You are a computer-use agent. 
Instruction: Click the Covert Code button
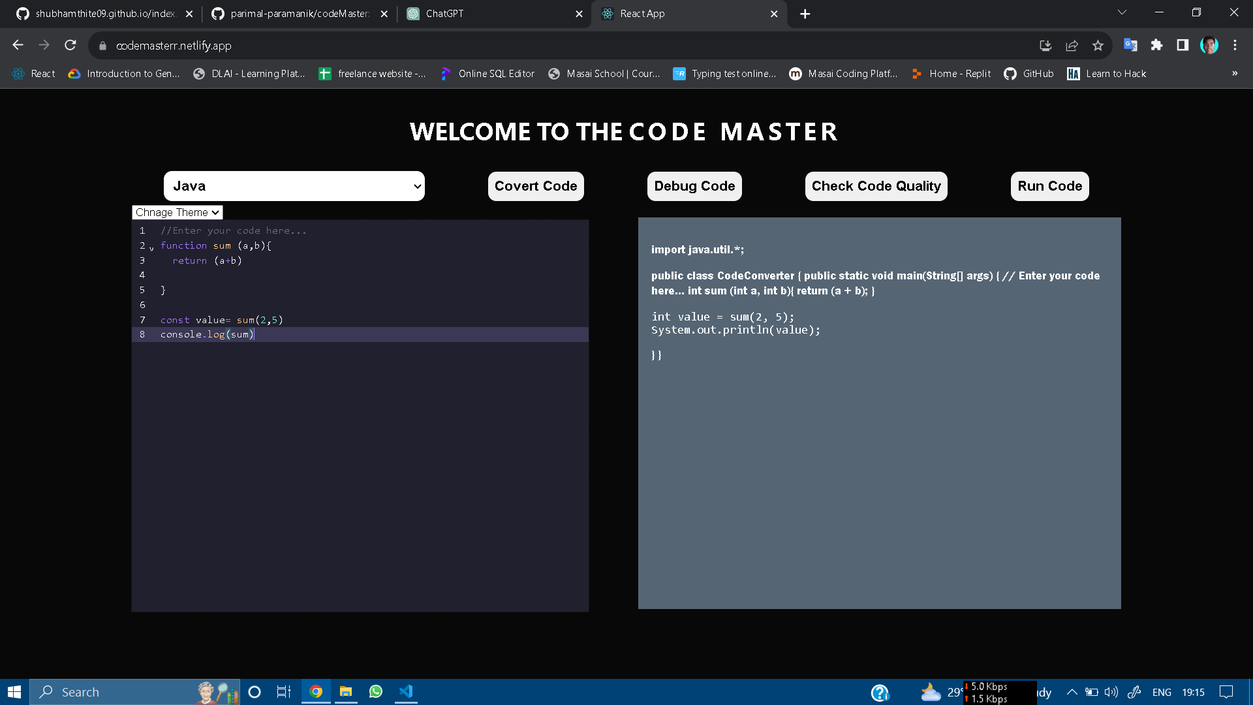(x=535, y=186)
